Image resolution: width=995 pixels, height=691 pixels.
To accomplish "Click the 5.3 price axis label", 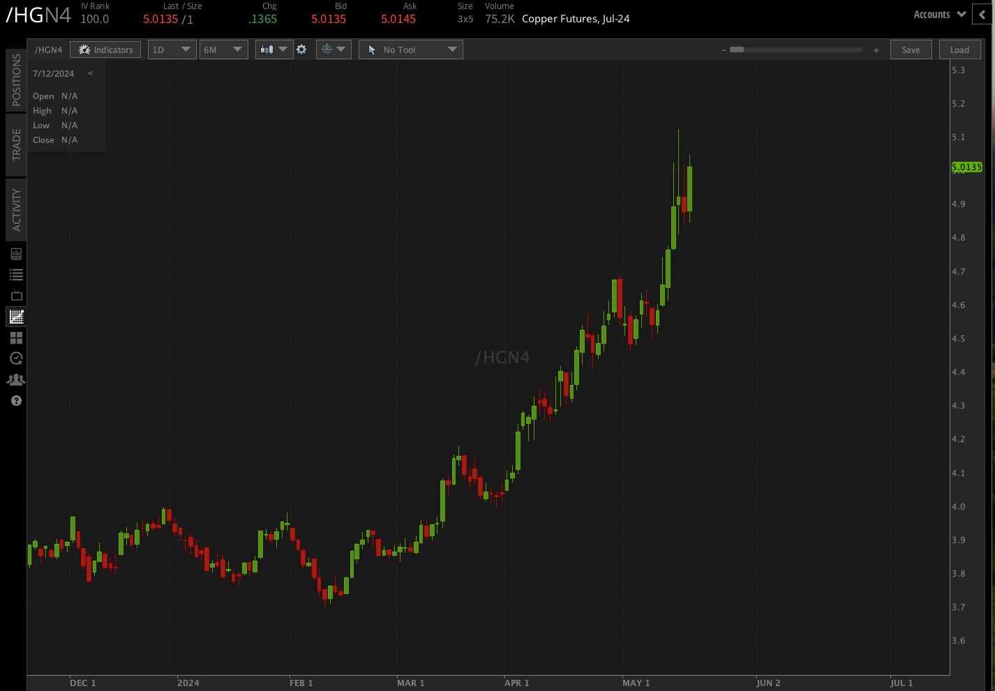I will point(959,70).
